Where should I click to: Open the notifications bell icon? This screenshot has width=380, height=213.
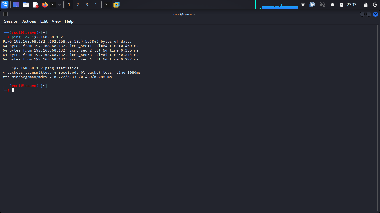[332, 5]
